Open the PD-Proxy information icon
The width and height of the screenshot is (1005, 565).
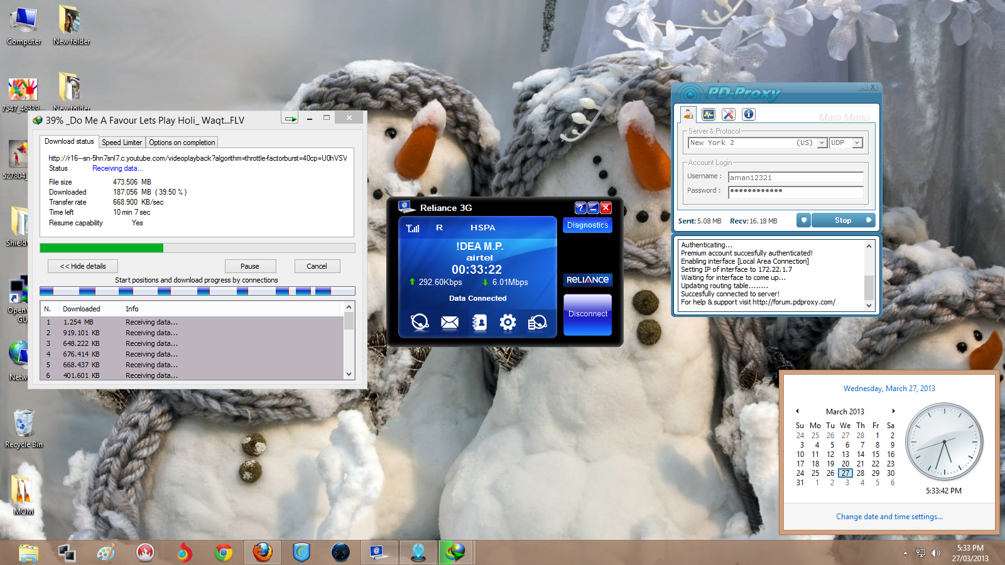[749, 114]
